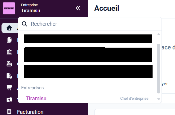
Task: Select the third redacted list entry
Action: pos(88,72)
